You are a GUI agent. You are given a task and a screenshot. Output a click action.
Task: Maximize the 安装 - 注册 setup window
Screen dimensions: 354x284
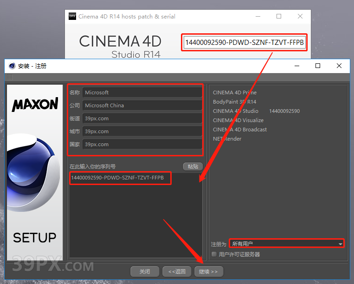(x=318, y=66)
